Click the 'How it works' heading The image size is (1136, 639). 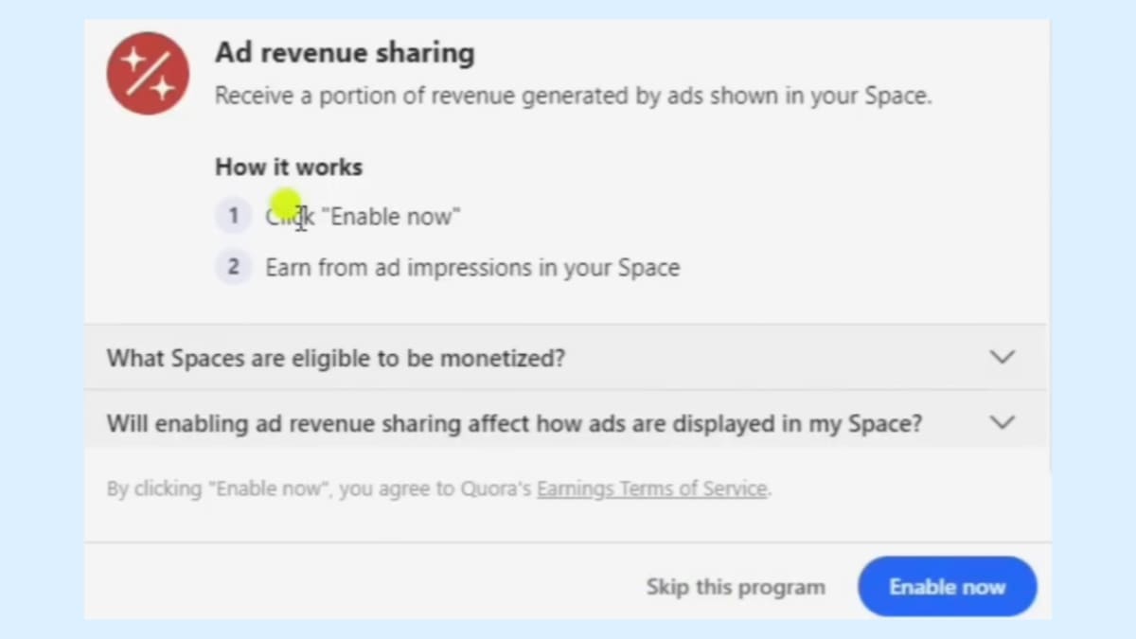tap(288, 167)
